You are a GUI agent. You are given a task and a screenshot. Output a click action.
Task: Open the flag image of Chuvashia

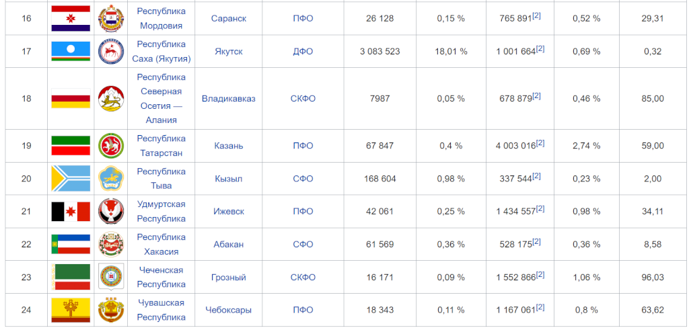pyautogui.click(x=71, y=310)
